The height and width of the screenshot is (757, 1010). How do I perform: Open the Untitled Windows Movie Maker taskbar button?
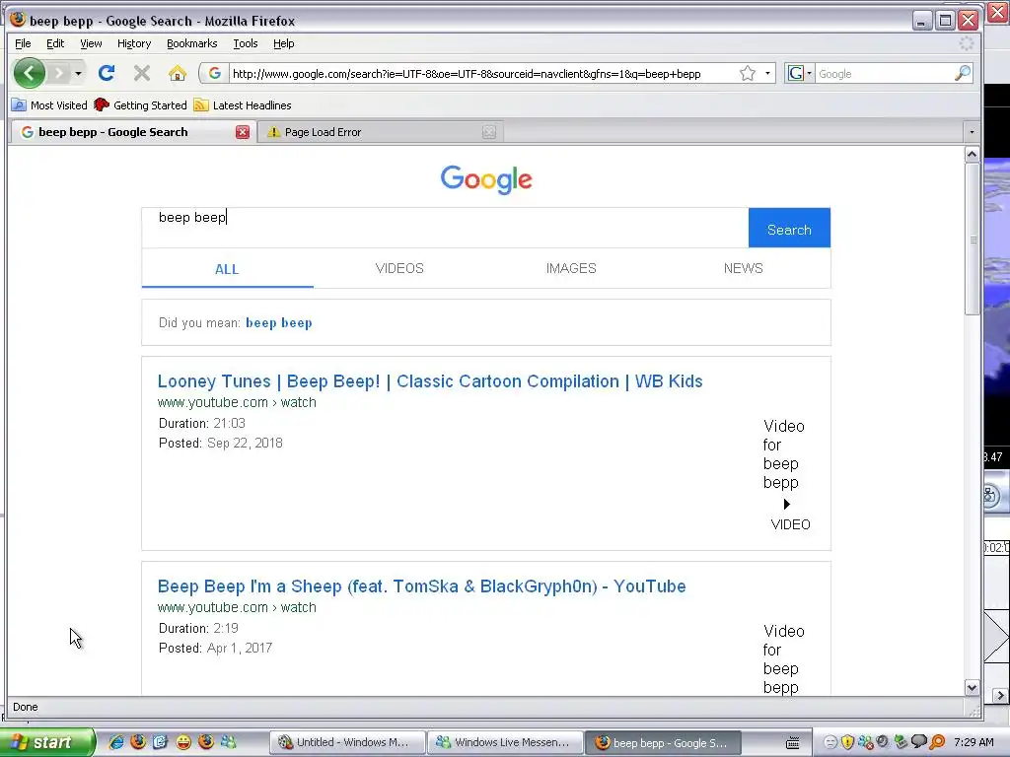pyautogui.click(x=346, y=742)
